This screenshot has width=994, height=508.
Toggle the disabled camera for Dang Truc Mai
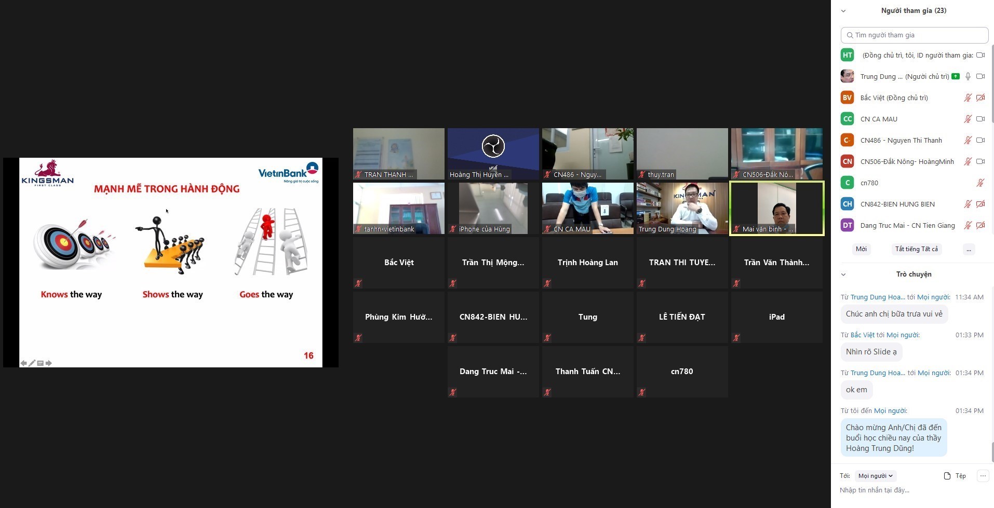pos(980,225)
